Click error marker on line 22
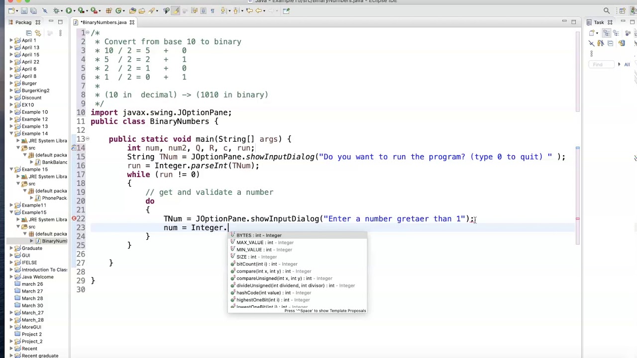637x358 pixels. pyautogui.click(x=74, y=219)
